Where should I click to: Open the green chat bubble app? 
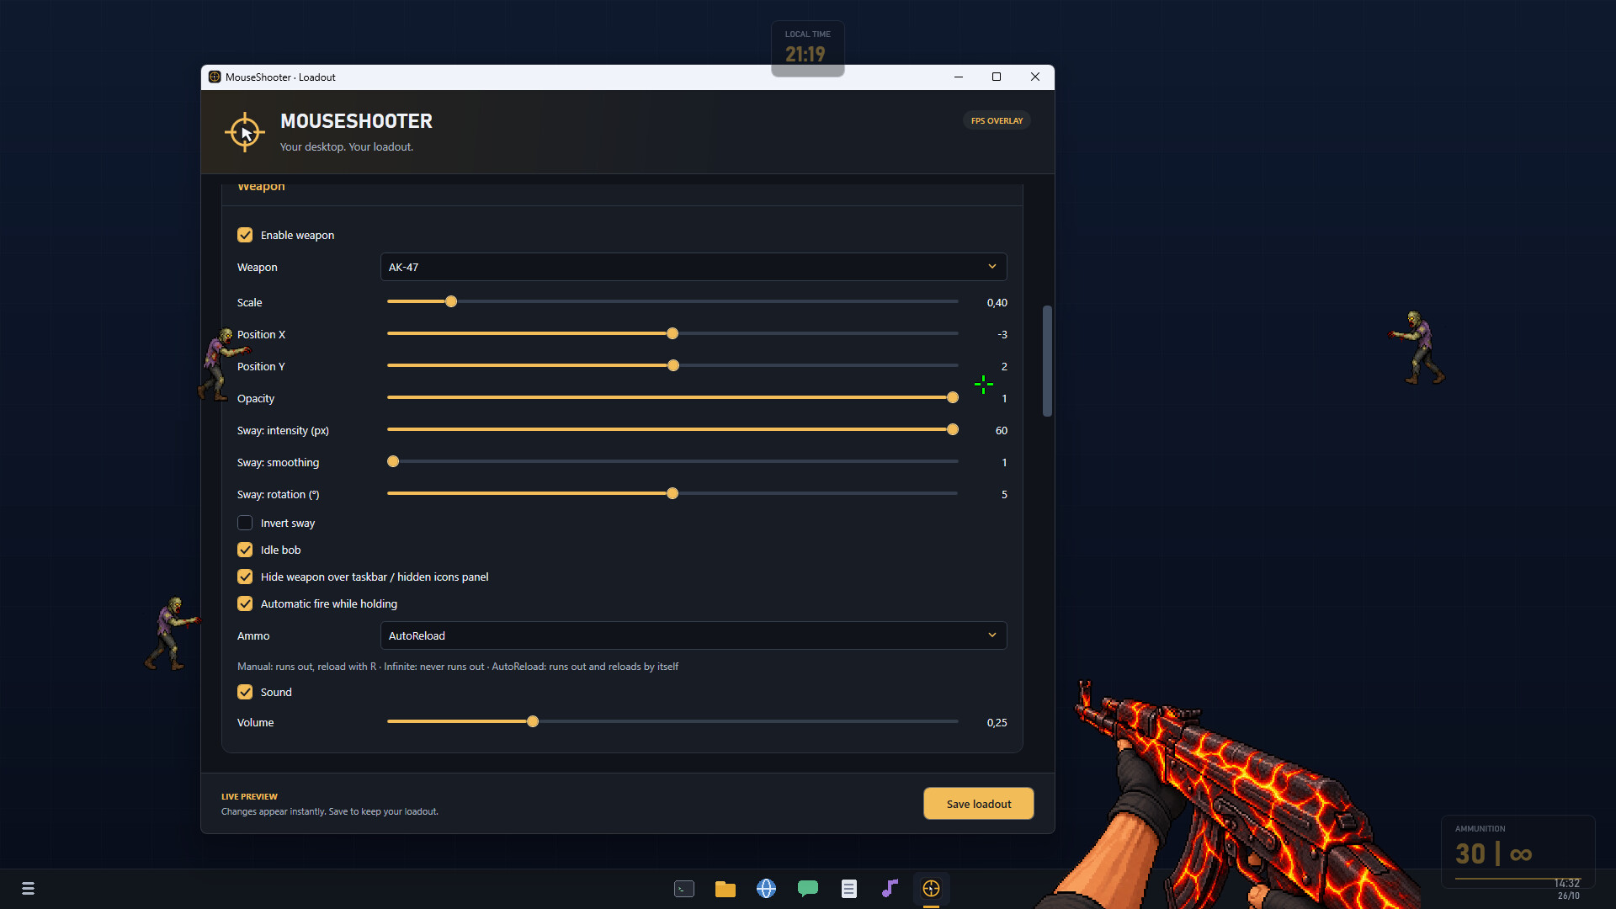click(808, 889)
